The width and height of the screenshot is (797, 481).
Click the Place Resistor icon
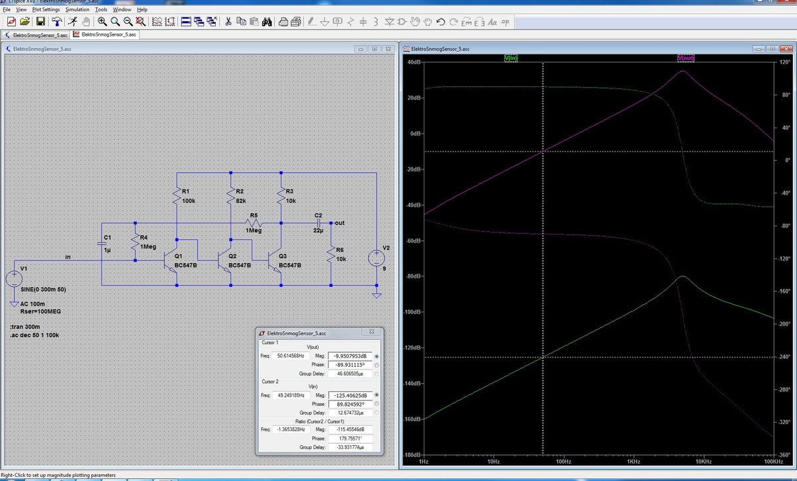tap(350, 21)
